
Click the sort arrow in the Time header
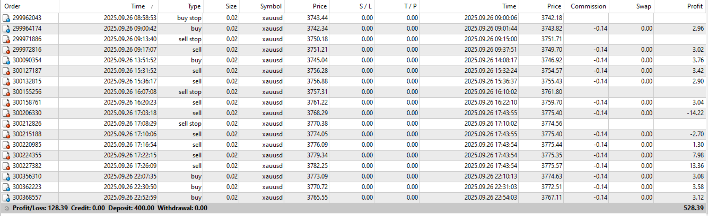point(153,6)
